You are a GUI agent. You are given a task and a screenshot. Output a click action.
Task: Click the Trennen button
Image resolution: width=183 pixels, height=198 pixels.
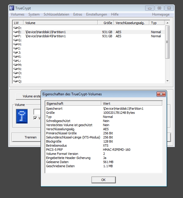click(26, 137)
